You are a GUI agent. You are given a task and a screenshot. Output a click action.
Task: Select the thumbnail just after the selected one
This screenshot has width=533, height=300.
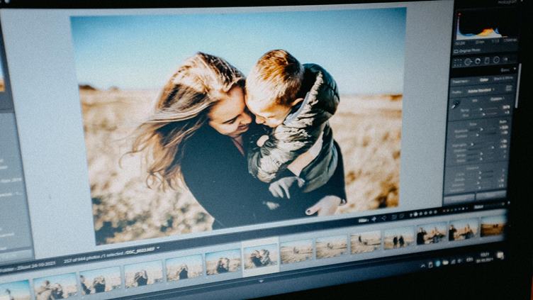pyautogui.click(x=296, y=252)
